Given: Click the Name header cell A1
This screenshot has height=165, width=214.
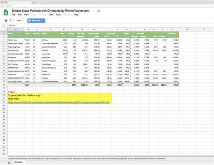Looking at the screenshot, I should point(16,33).
